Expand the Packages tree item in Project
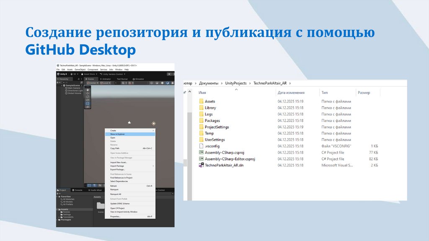Viewport: 429px width, 241px height. point(57,220)
